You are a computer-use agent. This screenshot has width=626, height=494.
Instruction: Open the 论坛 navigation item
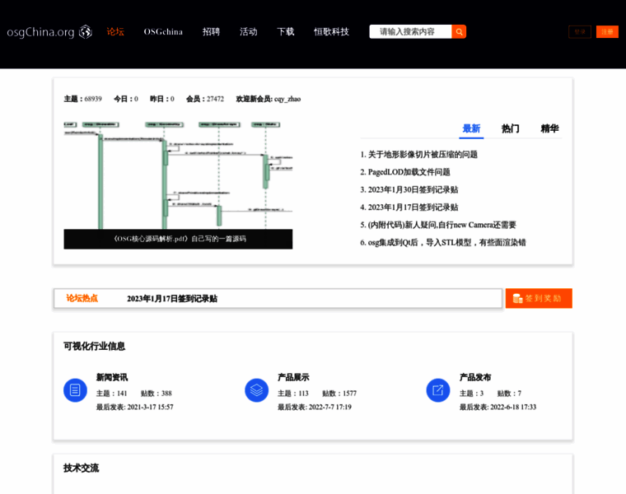(115, 31)
